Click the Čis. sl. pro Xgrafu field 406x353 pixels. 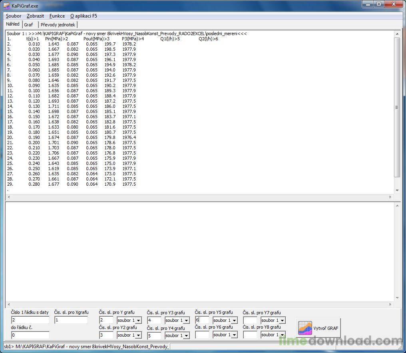71,320
